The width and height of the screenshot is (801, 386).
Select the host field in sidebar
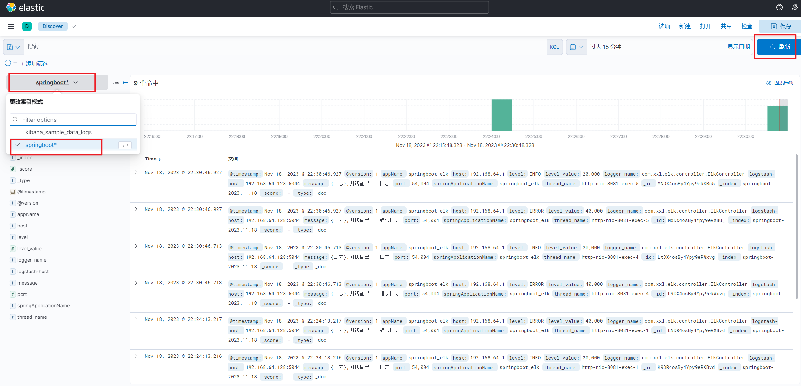pos(22,226)
